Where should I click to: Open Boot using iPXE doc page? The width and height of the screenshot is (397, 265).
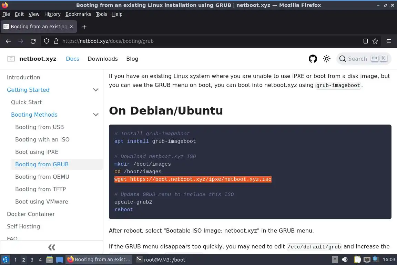pos(37,152)
